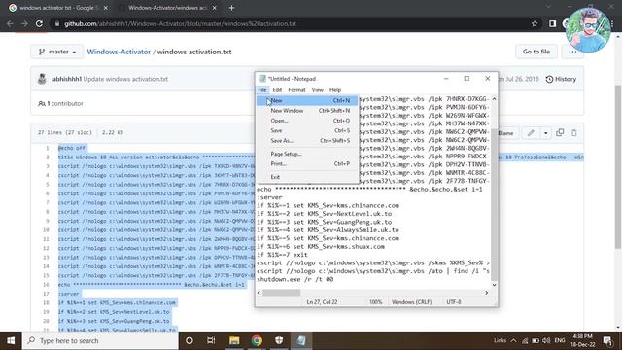This screenshot has height=350, width=622.
Task: Open the master branch dropdown
Action: tap(57, 52)
